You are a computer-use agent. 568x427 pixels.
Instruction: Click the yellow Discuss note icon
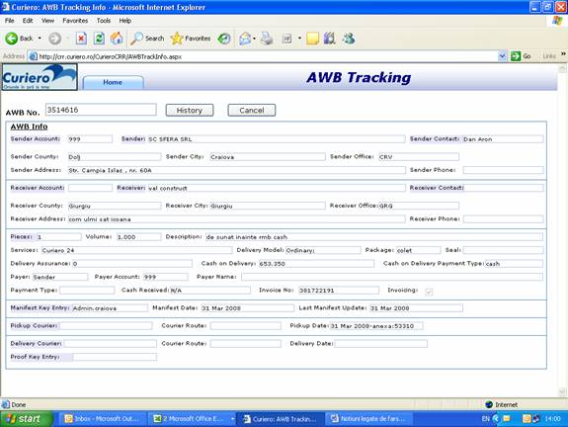tap(312, 39)
